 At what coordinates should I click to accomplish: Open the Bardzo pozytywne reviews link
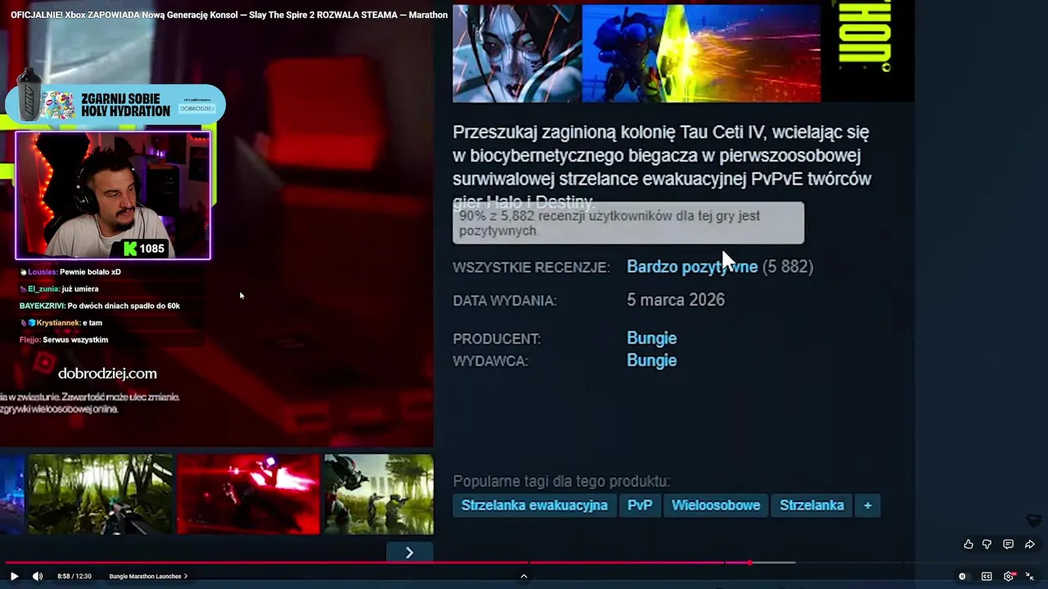(x=692, y=267)
